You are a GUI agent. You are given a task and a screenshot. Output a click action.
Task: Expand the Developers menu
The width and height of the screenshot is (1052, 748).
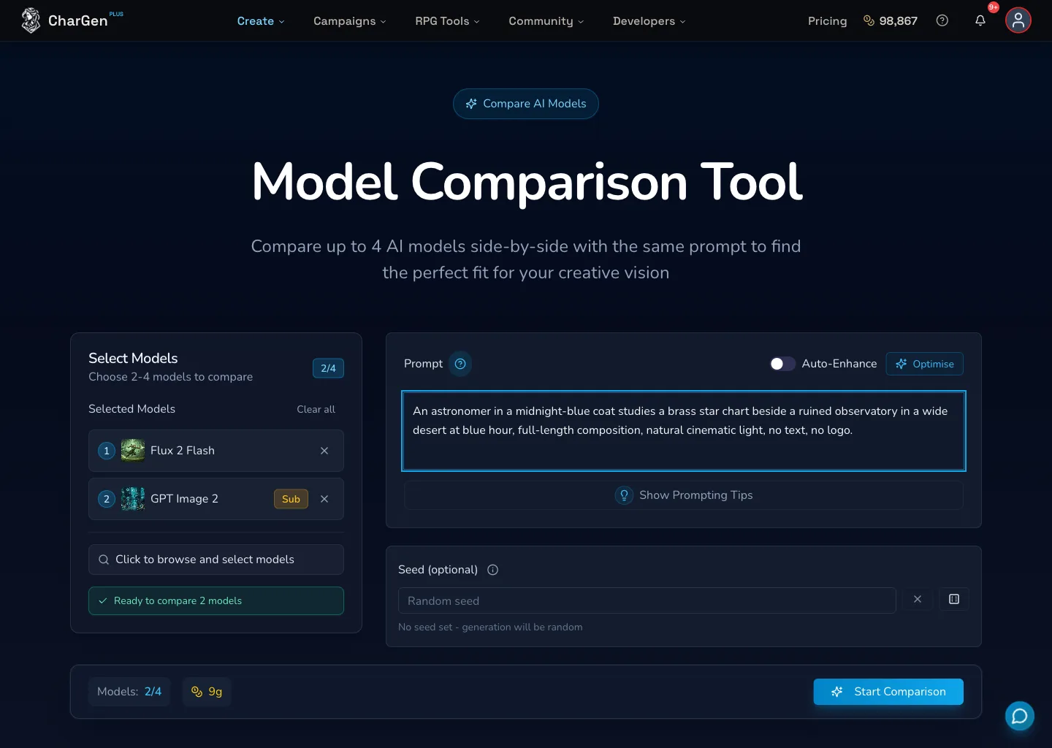coord(649,21)
